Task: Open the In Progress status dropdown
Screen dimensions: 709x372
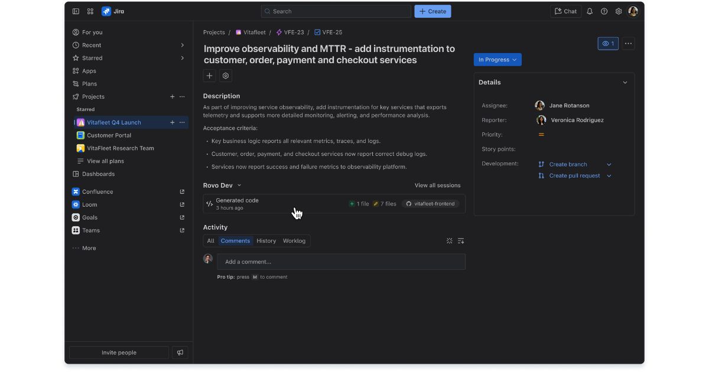Action: point(497,60)
